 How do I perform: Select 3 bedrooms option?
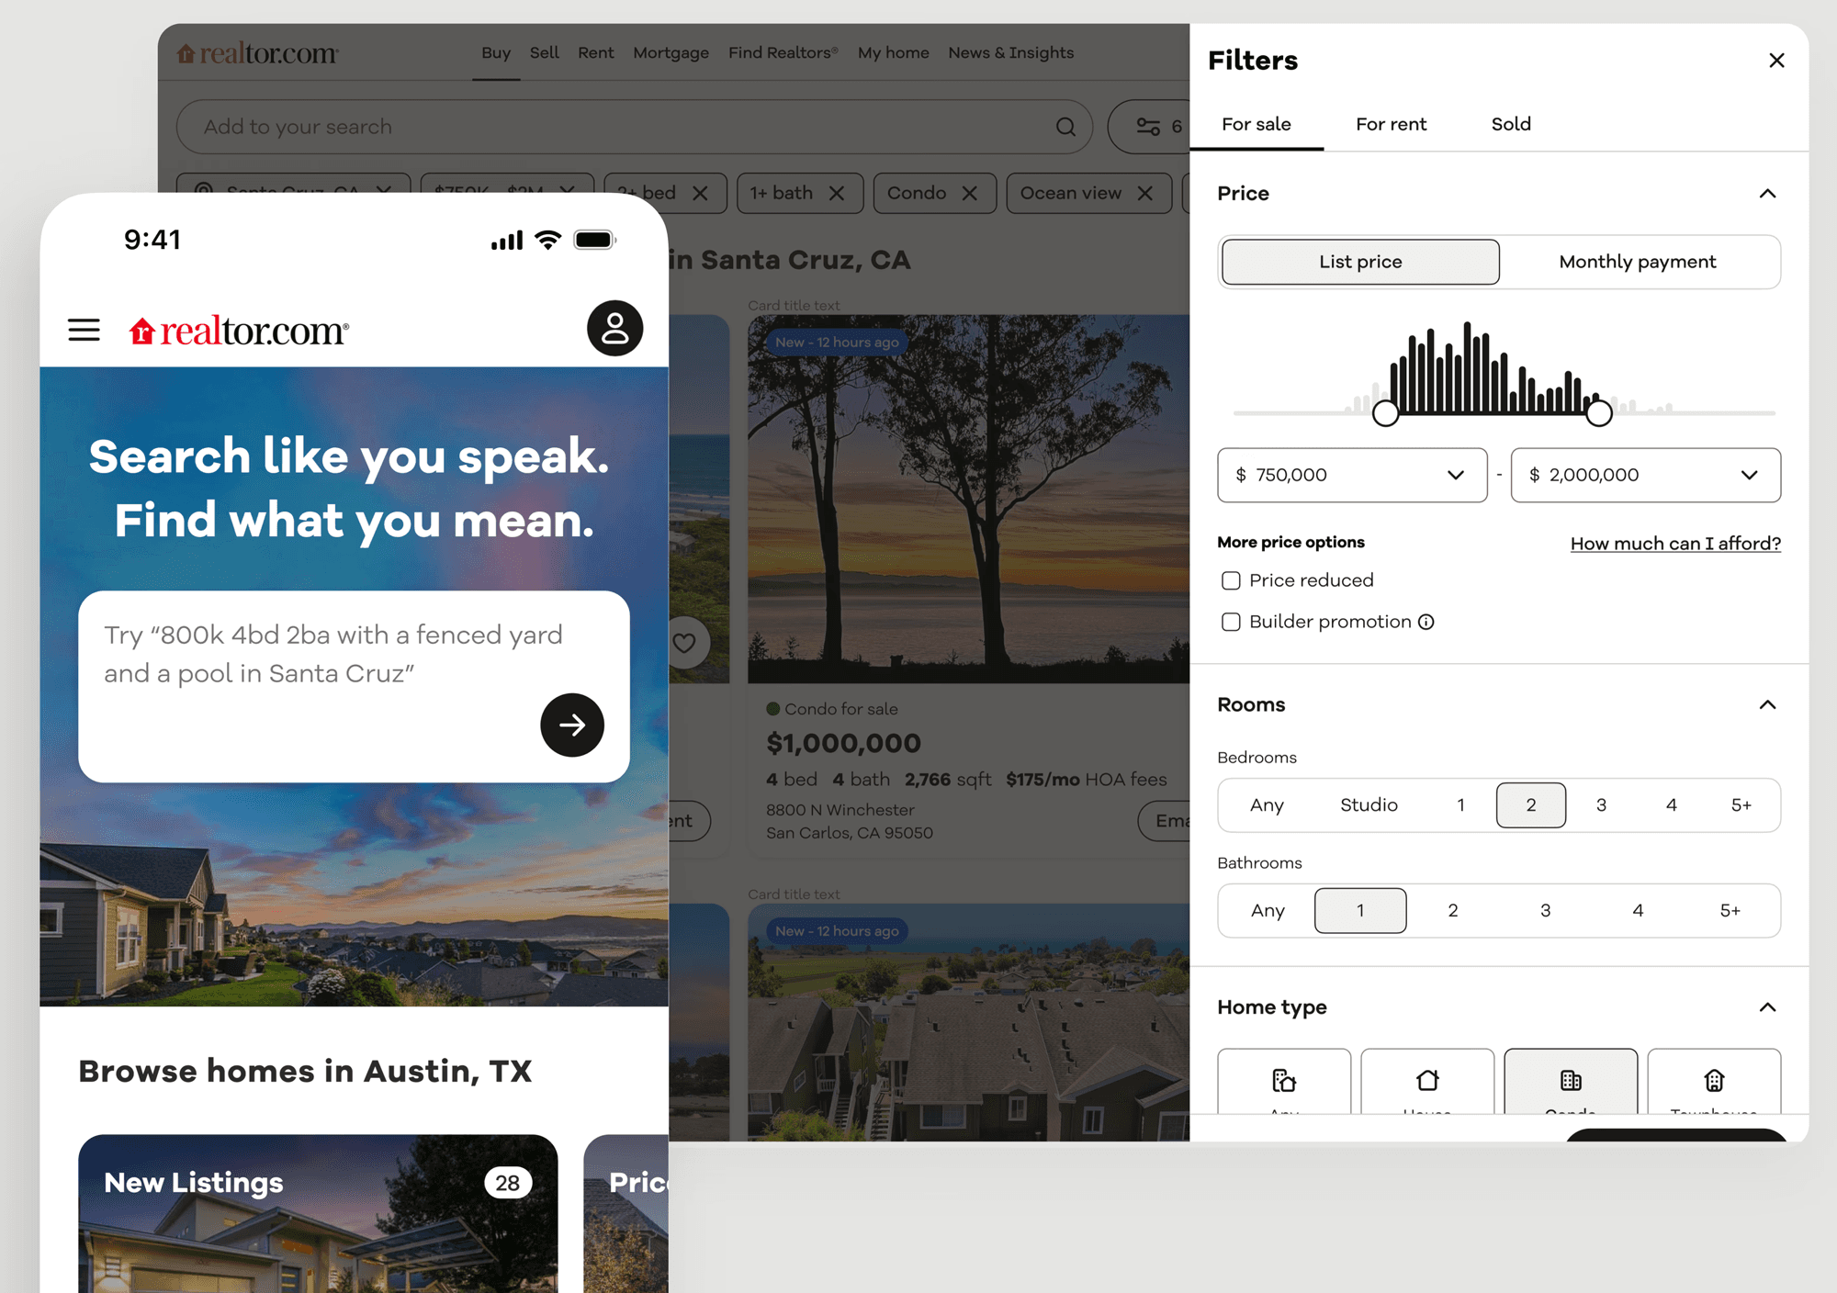pyautogui.click(x=1601, y=805)
